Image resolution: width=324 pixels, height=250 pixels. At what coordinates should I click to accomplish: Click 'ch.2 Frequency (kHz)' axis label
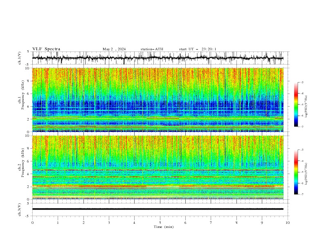click(x=21, y=163)
